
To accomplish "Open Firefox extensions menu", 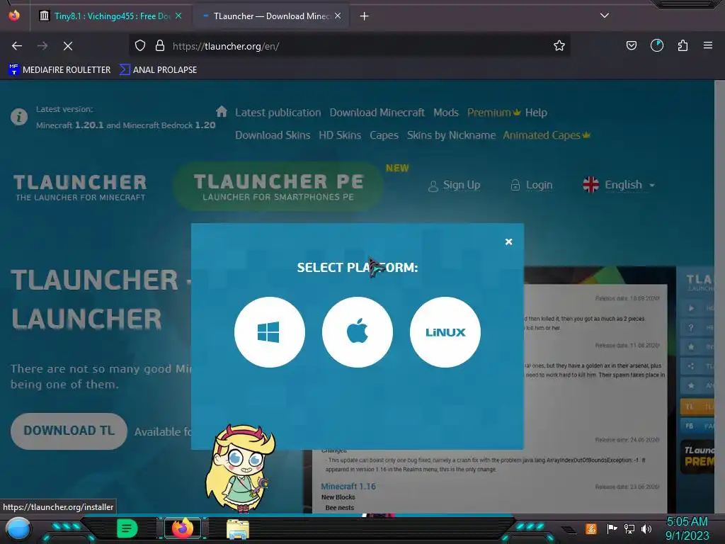I will click(683, 45).
